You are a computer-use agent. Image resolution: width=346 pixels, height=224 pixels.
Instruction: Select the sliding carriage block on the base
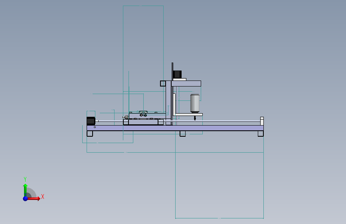[x=143, y=122]
